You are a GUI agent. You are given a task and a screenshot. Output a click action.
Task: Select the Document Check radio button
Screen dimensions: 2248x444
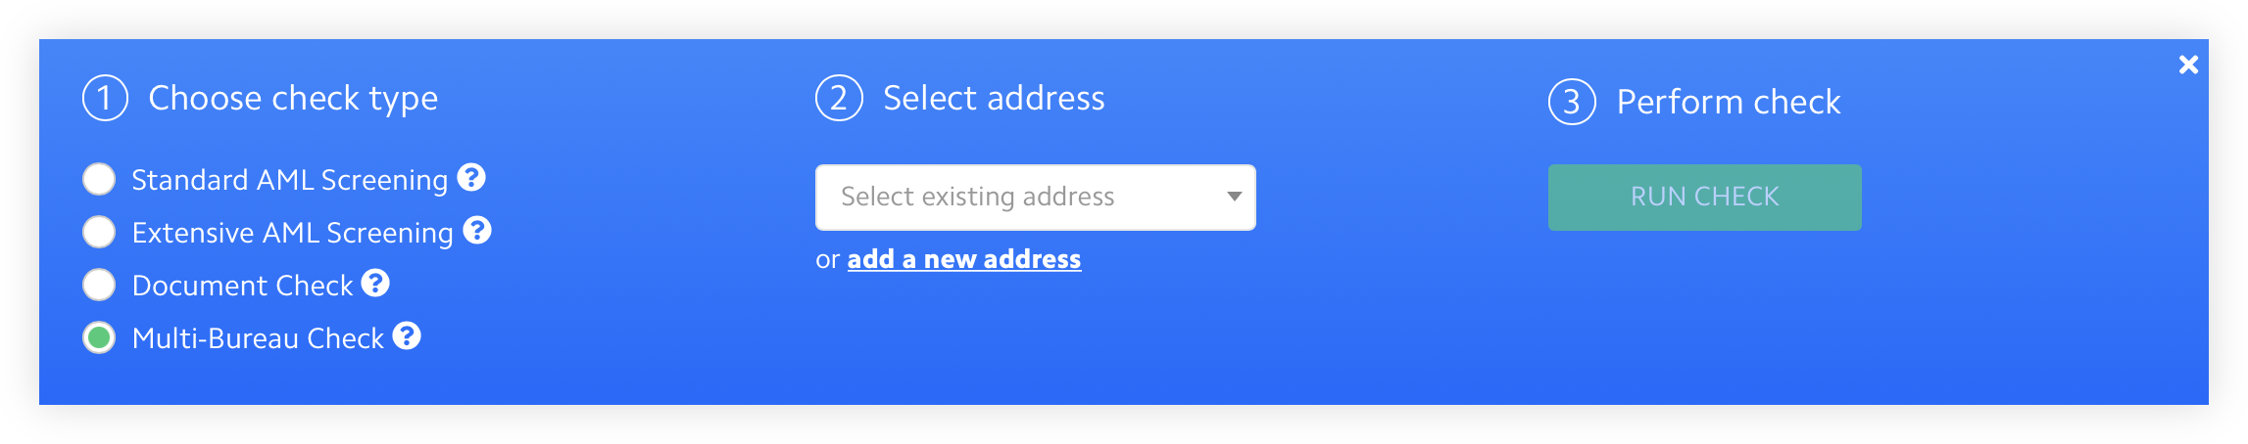(99, 286)
